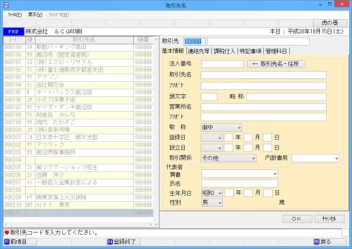Image resolution: width=352 pixels, height=249 pixels.
Task: Click the 法人番号 input field
Action: click(222, 64)
